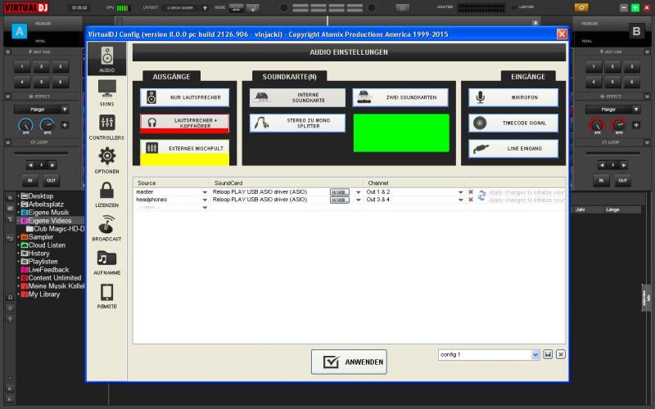This screenshot has height=409, width=655.
Task: Click the Anwenden apply button
Action: click(349, 362)
